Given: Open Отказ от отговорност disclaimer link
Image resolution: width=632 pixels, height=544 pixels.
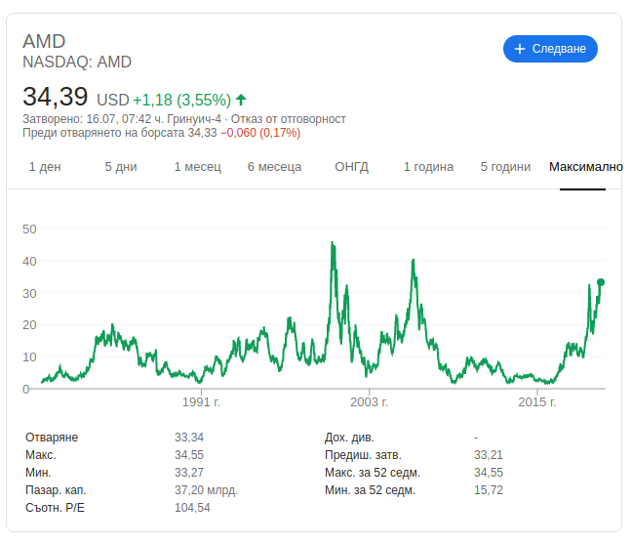Looking at the screenshot, I should point(288,119).
